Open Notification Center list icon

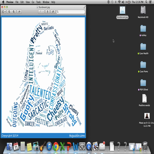click(150, 2)
